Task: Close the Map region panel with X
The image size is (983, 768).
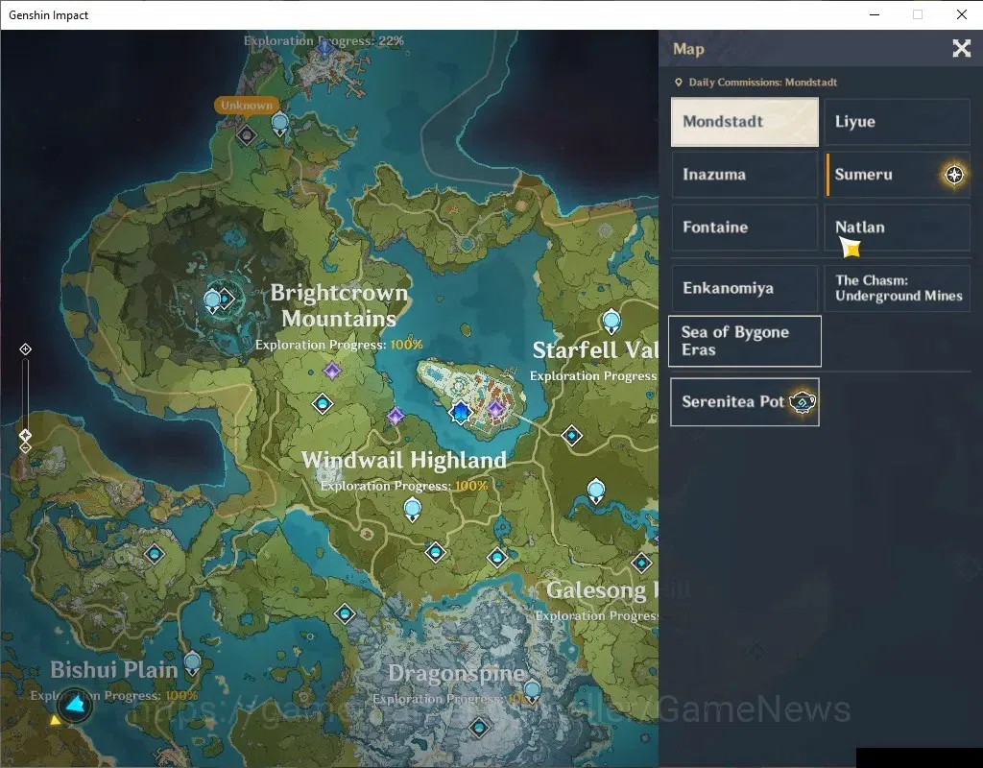Action: (961, 48)
